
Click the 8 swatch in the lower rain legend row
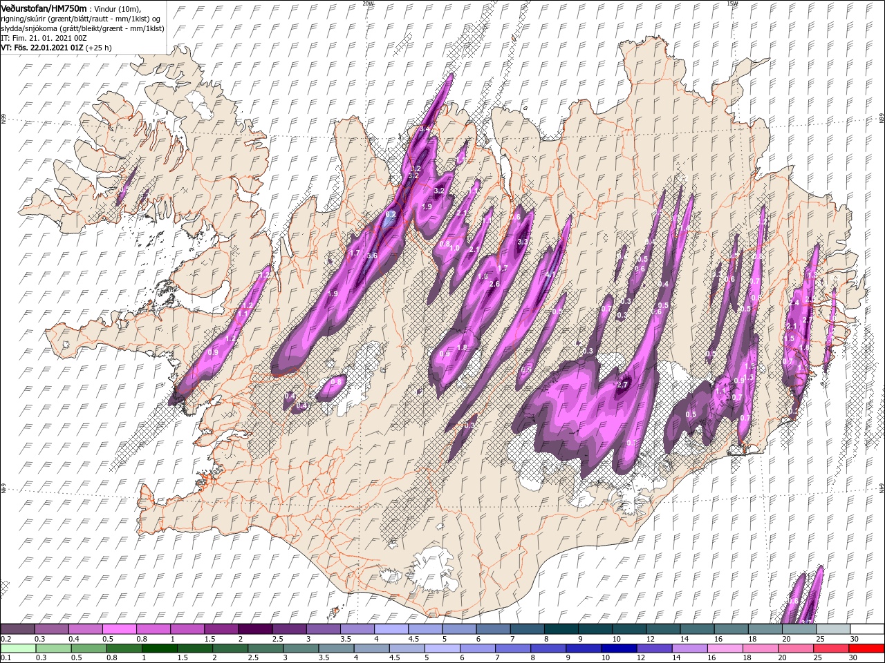[549, 648]
